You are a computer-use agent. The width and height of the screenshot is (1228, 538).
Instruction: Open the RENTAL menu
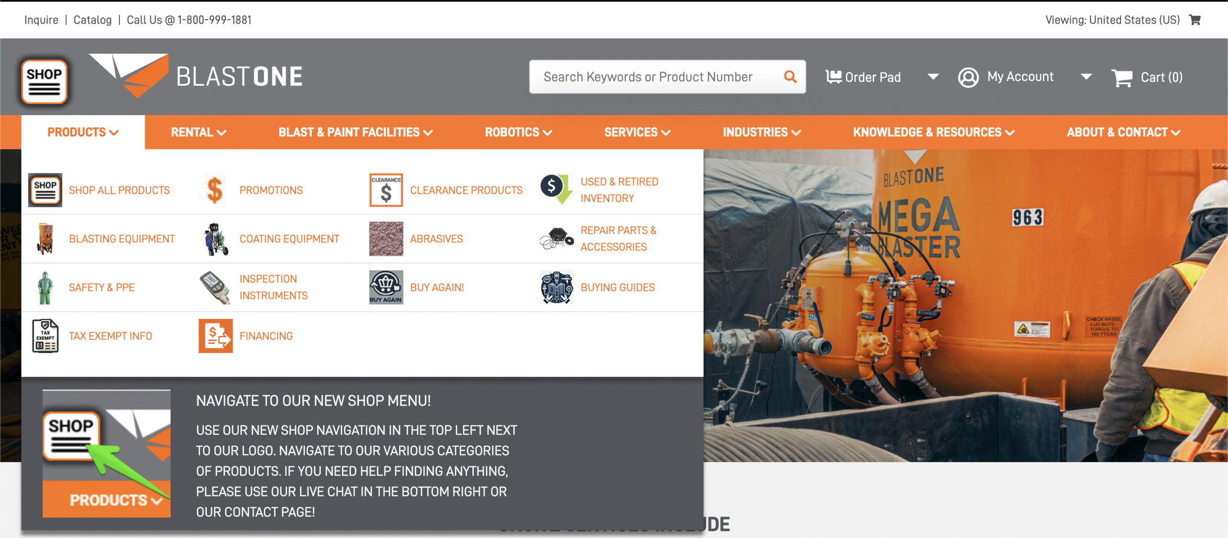coord(199,132)
